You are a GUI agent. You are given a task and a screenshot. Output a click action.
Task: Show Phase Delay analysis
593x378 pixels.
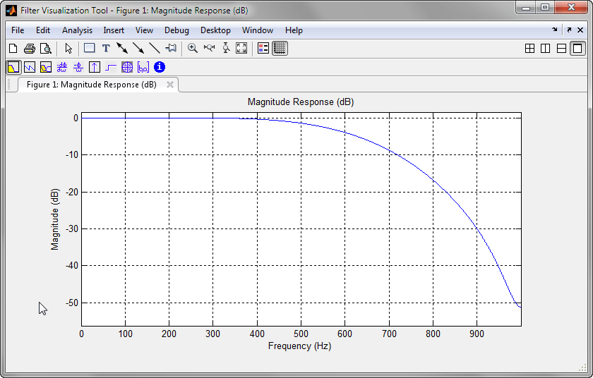78,68
